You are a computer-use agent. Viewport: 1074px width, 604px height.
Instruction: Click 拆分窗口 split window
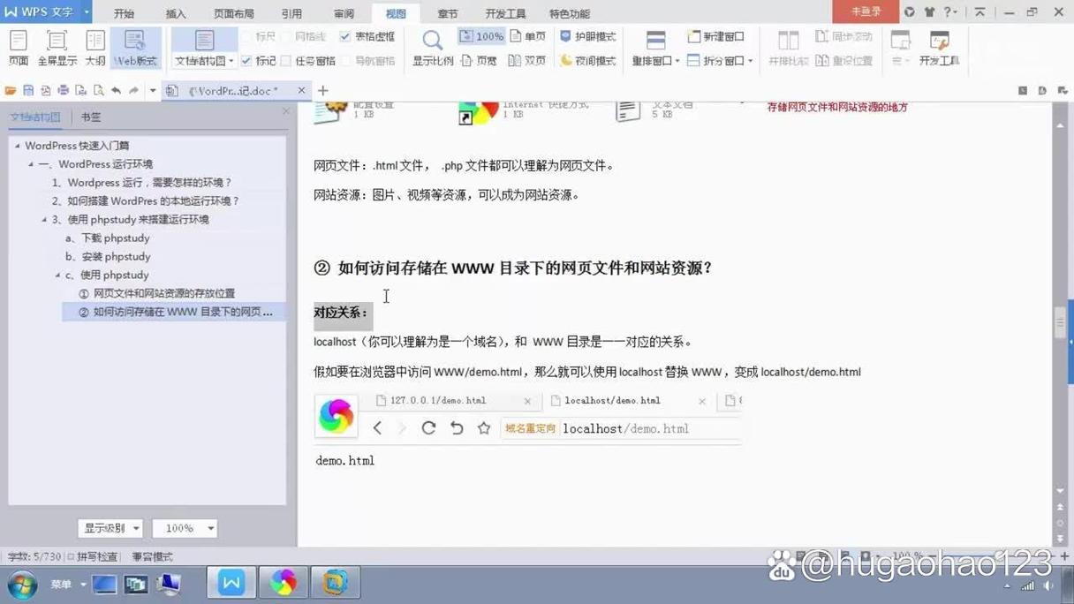point(715,61)
